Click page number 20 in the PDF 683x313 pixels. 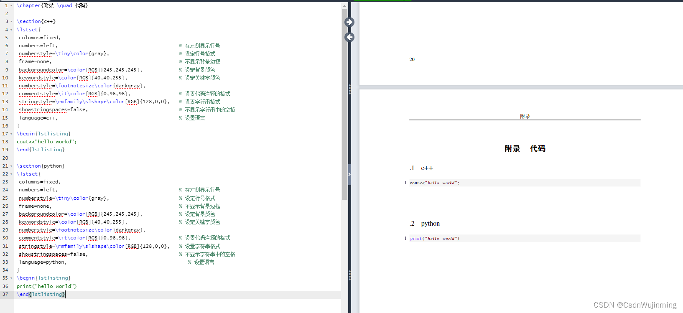tap(412, 59)
